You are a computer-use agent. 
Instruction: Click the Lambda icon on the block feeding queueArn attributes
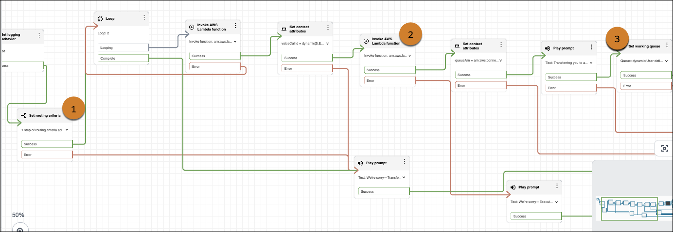[366, 42]
